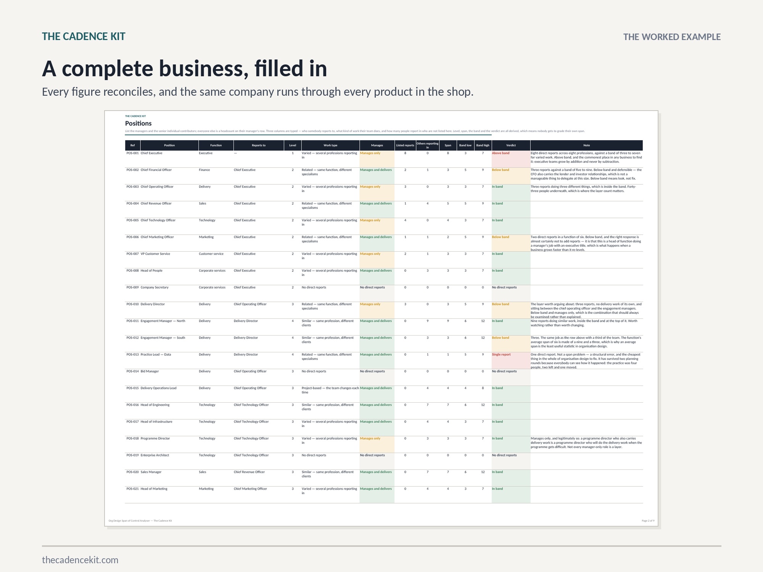Click THE WORKED EXAMPLE label
This screenshot has height=572, width=763.
[x=672, y=37]
